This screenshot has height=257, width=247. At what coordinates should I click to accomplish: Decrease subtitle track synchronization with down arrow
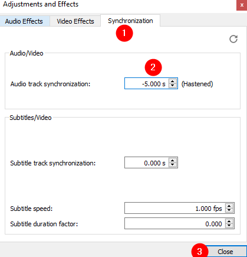173,165
